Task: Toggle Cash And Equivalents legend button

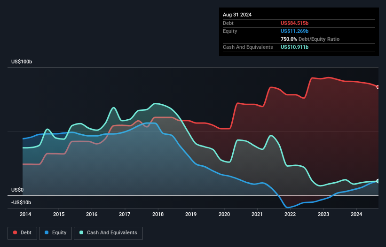Action: 108,233
